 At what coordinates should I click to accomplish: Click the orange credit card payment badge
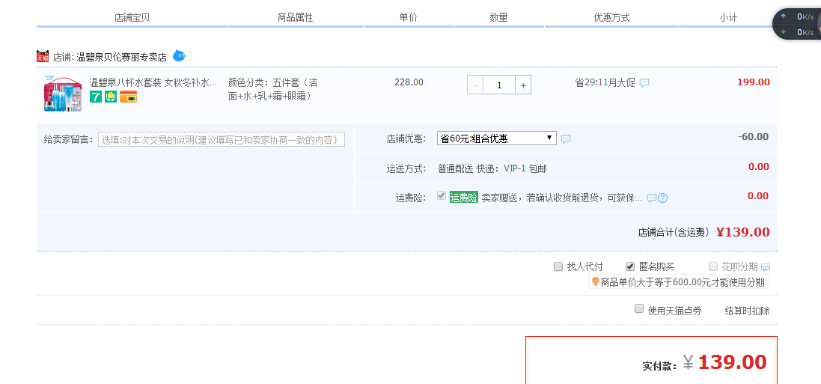click(128, 97)
